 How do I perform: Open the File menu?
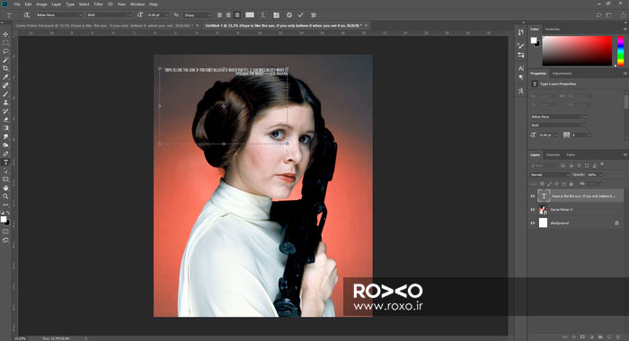tap(17, 4)
